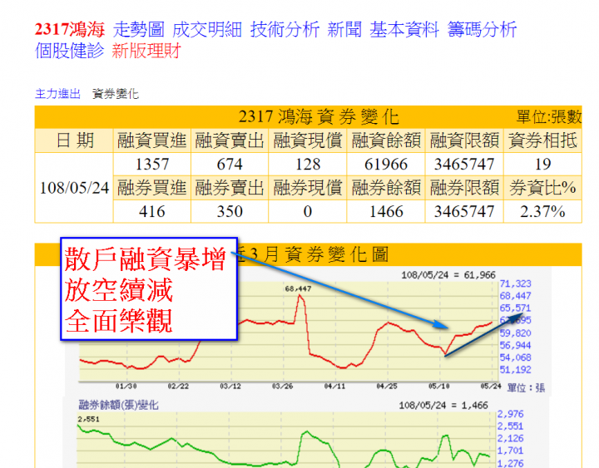This screenshot has height=468, width=599.
Task: Click the 券資比% column header
Action: point(542,188)
